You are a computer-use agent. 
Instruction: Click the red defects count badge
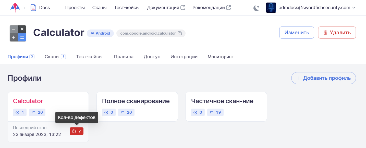click(77, 131)
